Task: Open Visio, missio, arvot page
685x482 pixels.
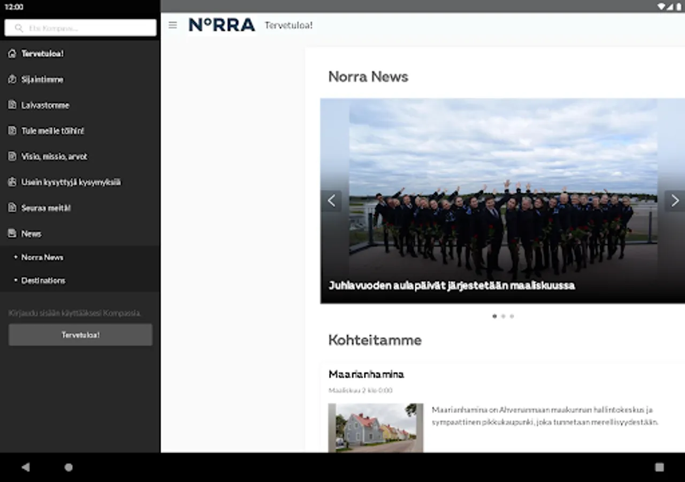Action: click(54, 156)
